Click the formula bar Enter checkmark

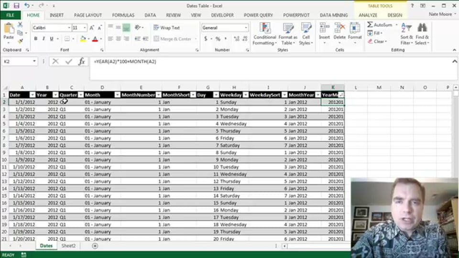69,62
